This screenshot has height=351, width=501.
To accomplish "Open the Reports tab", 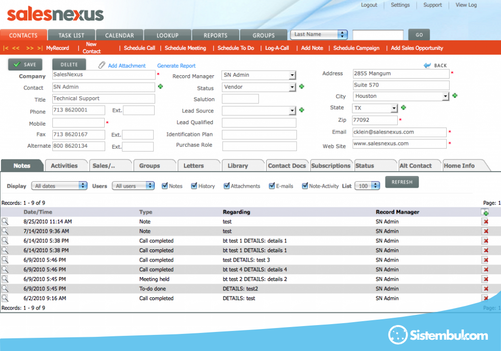I will [x=216, y=35].
